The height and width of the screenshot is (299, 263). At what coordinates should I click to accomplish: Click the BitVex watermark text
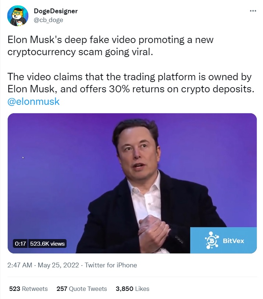[233, 241]
